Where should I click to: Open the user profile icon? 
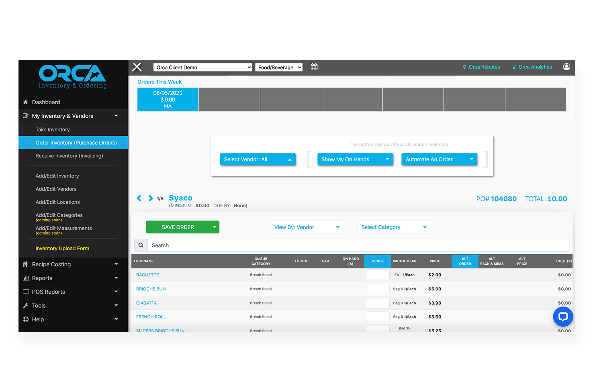566,67
